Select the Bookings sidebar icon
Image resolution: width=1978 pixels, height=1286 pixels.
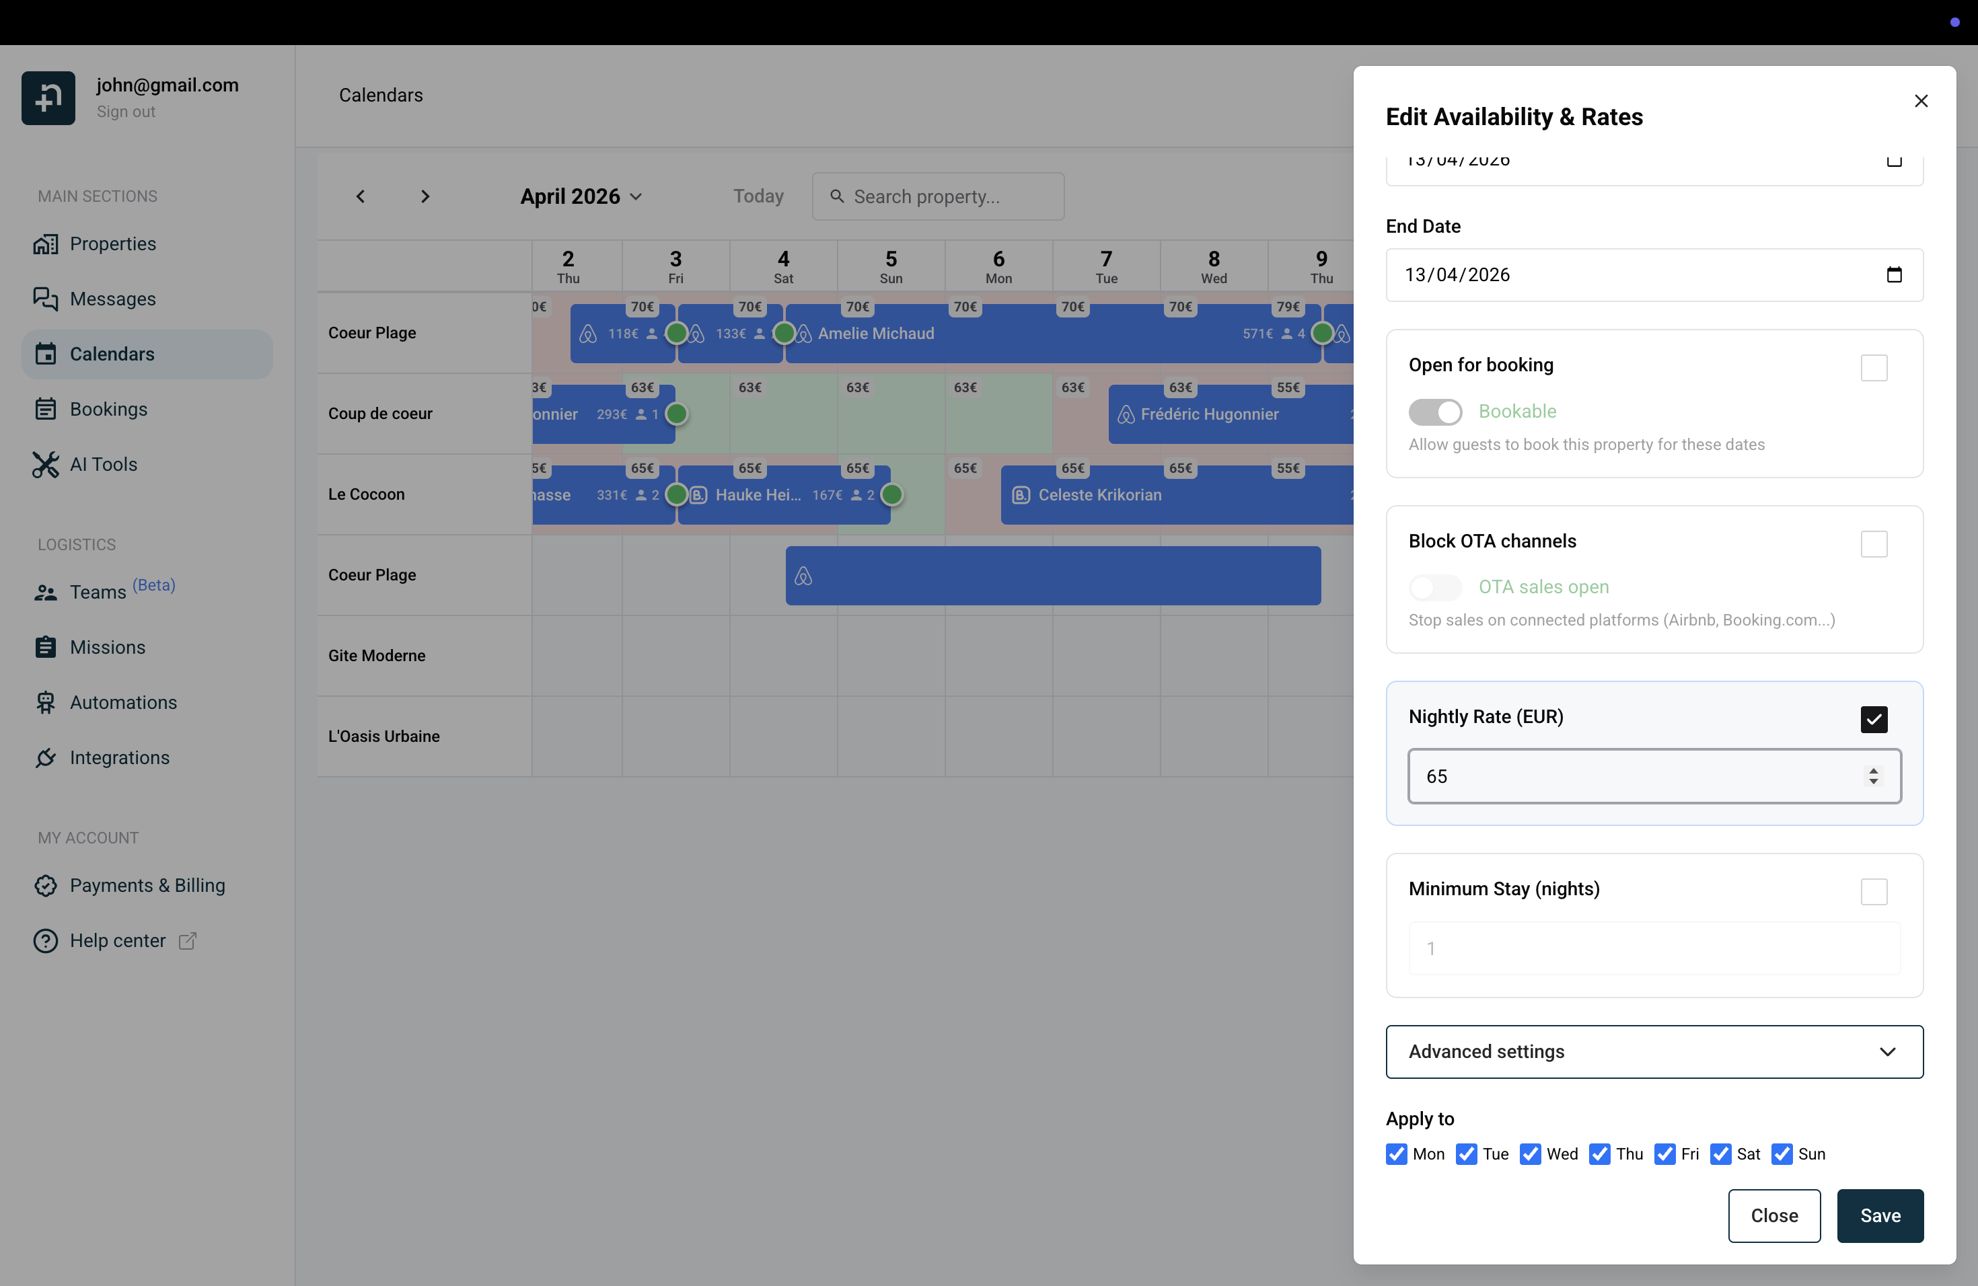[46, 408]
